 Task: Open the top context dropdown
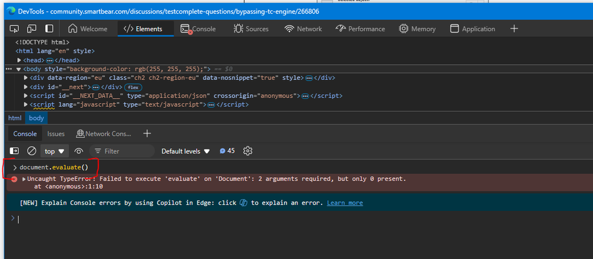55,151
